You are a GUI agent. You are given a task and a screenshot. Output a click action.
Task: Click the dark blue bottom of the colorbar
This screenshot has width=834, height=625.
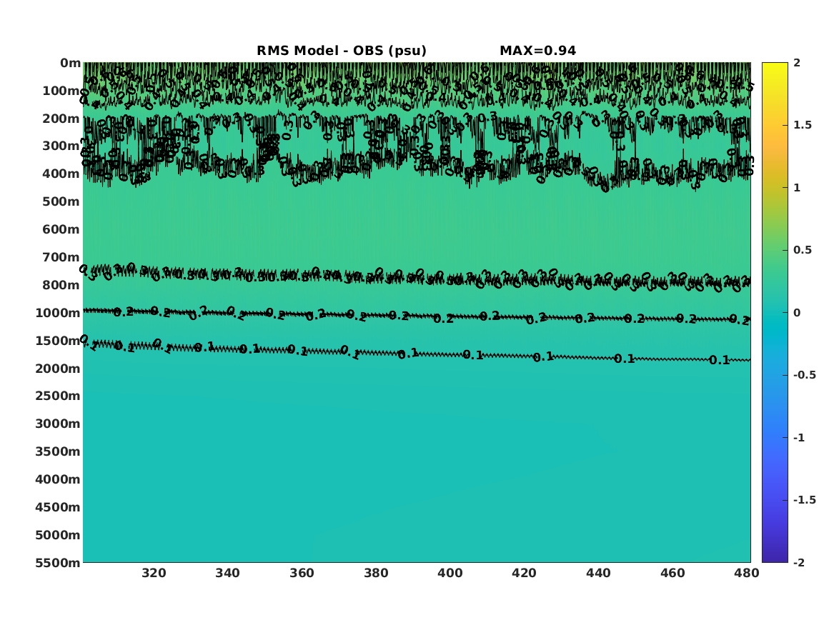point(775,558)
